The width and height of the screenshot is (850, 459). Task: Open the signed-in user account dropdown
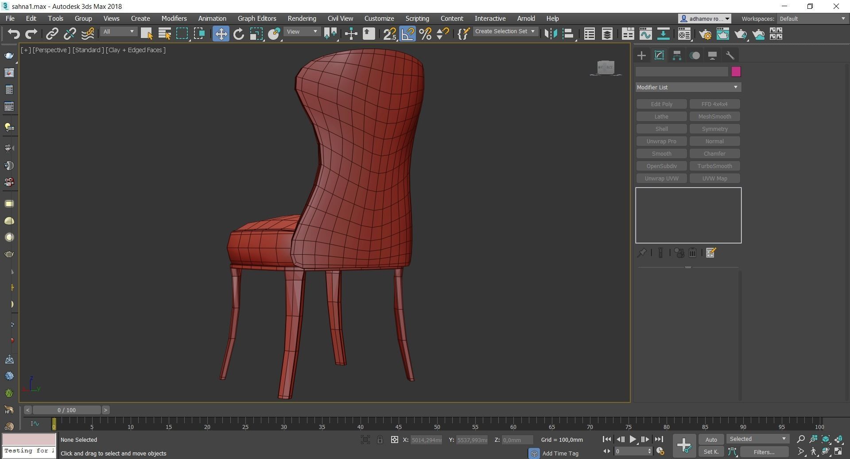[x=704, y=19]
